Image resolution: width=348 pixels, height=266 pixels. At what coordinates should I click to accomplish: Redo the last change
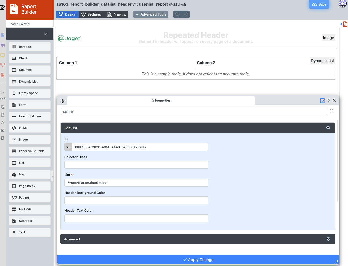point(186,14)
